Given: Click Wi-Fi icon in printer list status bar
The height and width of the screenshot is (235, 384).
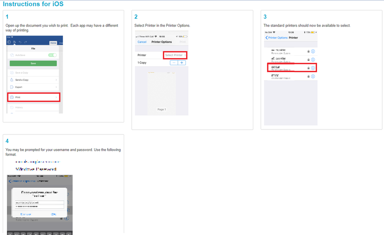Looking at the screenshot, I should [x=274, y=32].
